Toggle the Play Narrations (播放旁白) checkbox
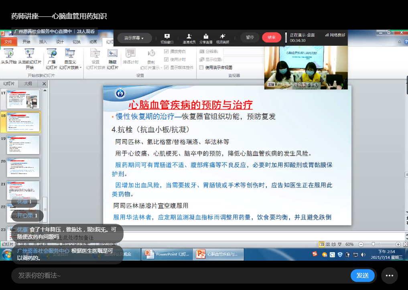 pos(166,51)
